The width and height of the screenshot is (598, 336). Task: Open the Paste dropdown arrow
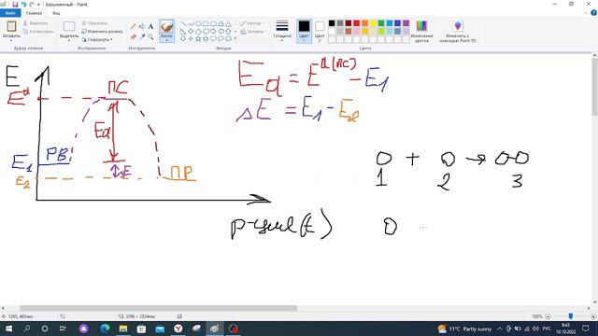pyautogui.click(x=11, y=40)
